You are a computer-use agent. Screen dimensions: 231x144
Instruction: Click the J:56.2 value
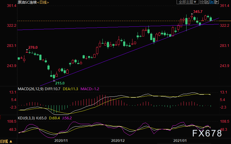tap(67, 118)
